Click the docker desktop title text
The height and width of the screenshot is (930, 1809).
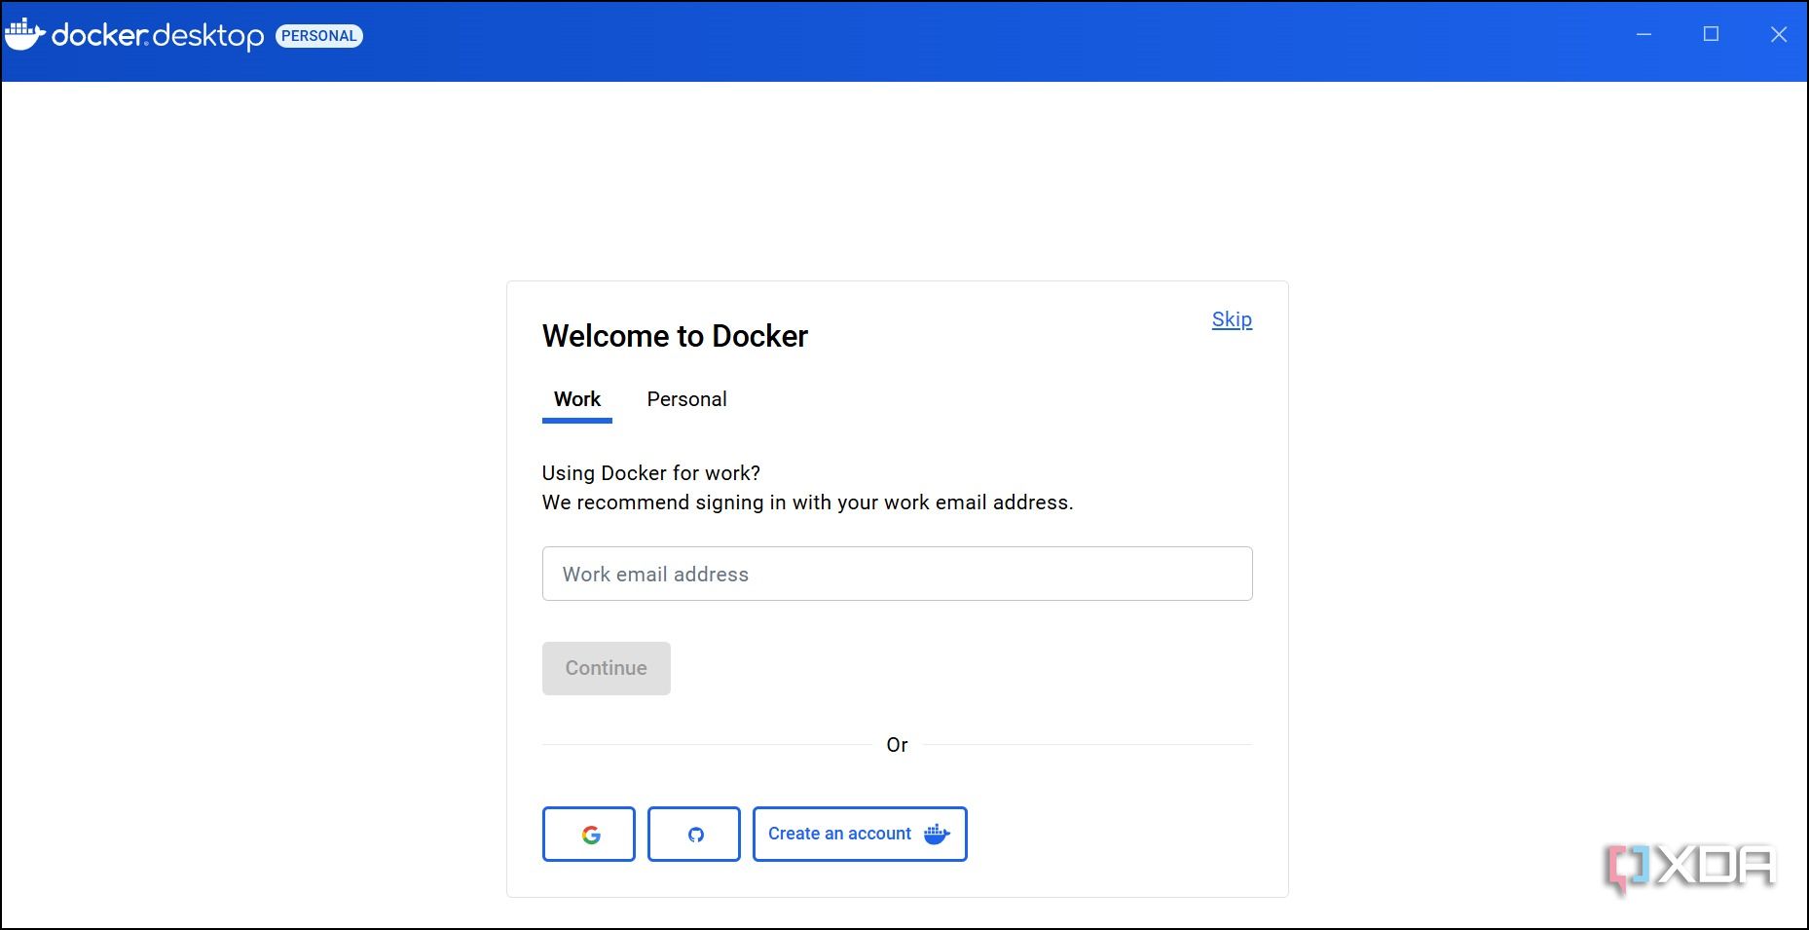click(x=158, y=36)
